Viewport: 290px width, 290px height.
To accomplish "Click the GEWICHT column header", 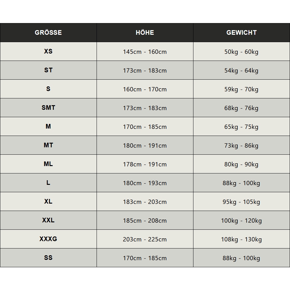I will 241,33.
